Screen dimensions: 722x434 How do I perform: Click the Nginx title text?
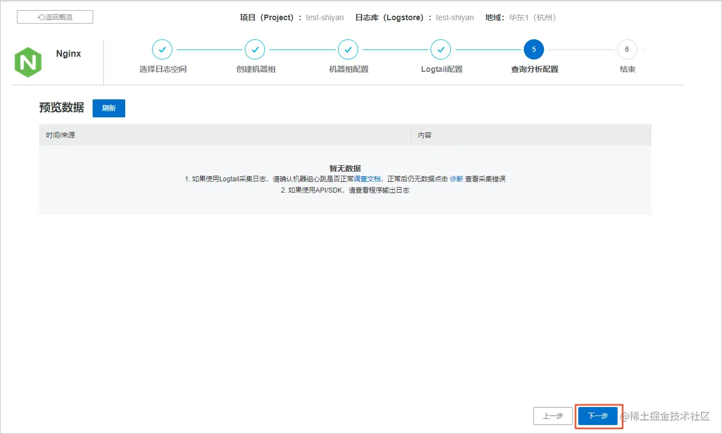pyautogui.click(x=68, y=54)
